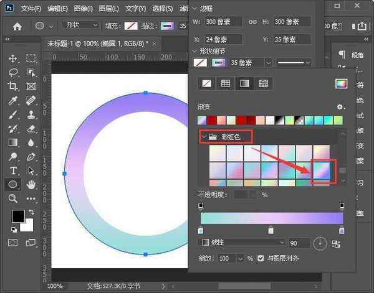Select the Eyedropper tool
The image size is (374, 293).
point(13,100)
